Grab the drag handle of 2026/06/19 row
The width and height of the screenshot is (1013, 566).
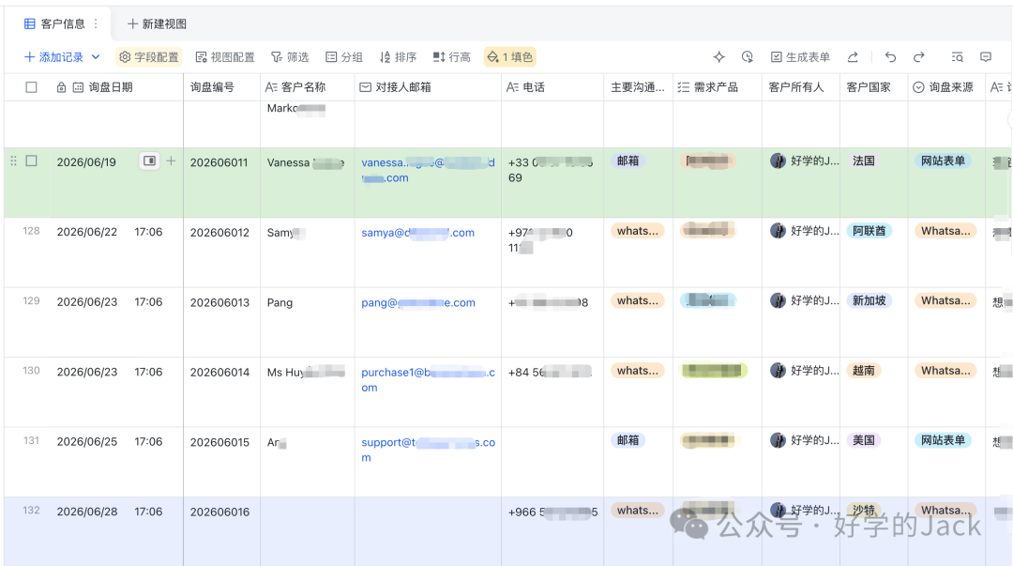coord(13,161)
